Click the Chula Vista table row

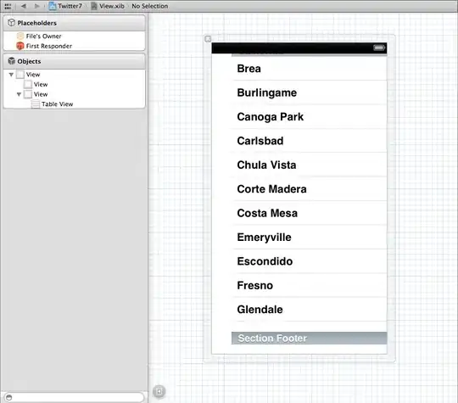309,165
